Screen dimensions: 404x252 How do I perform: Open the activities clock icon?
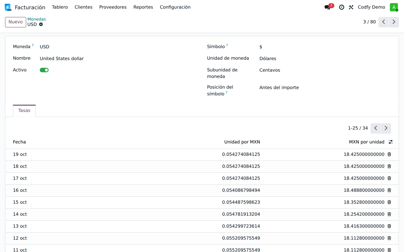pos(342,7)
